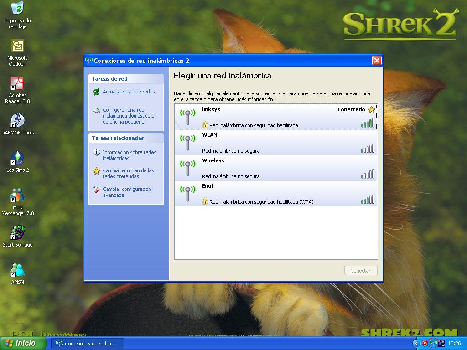Select the MSN Messenger 7.0 shortcut
The image size is (467, 350).
(x=18, y=202)
